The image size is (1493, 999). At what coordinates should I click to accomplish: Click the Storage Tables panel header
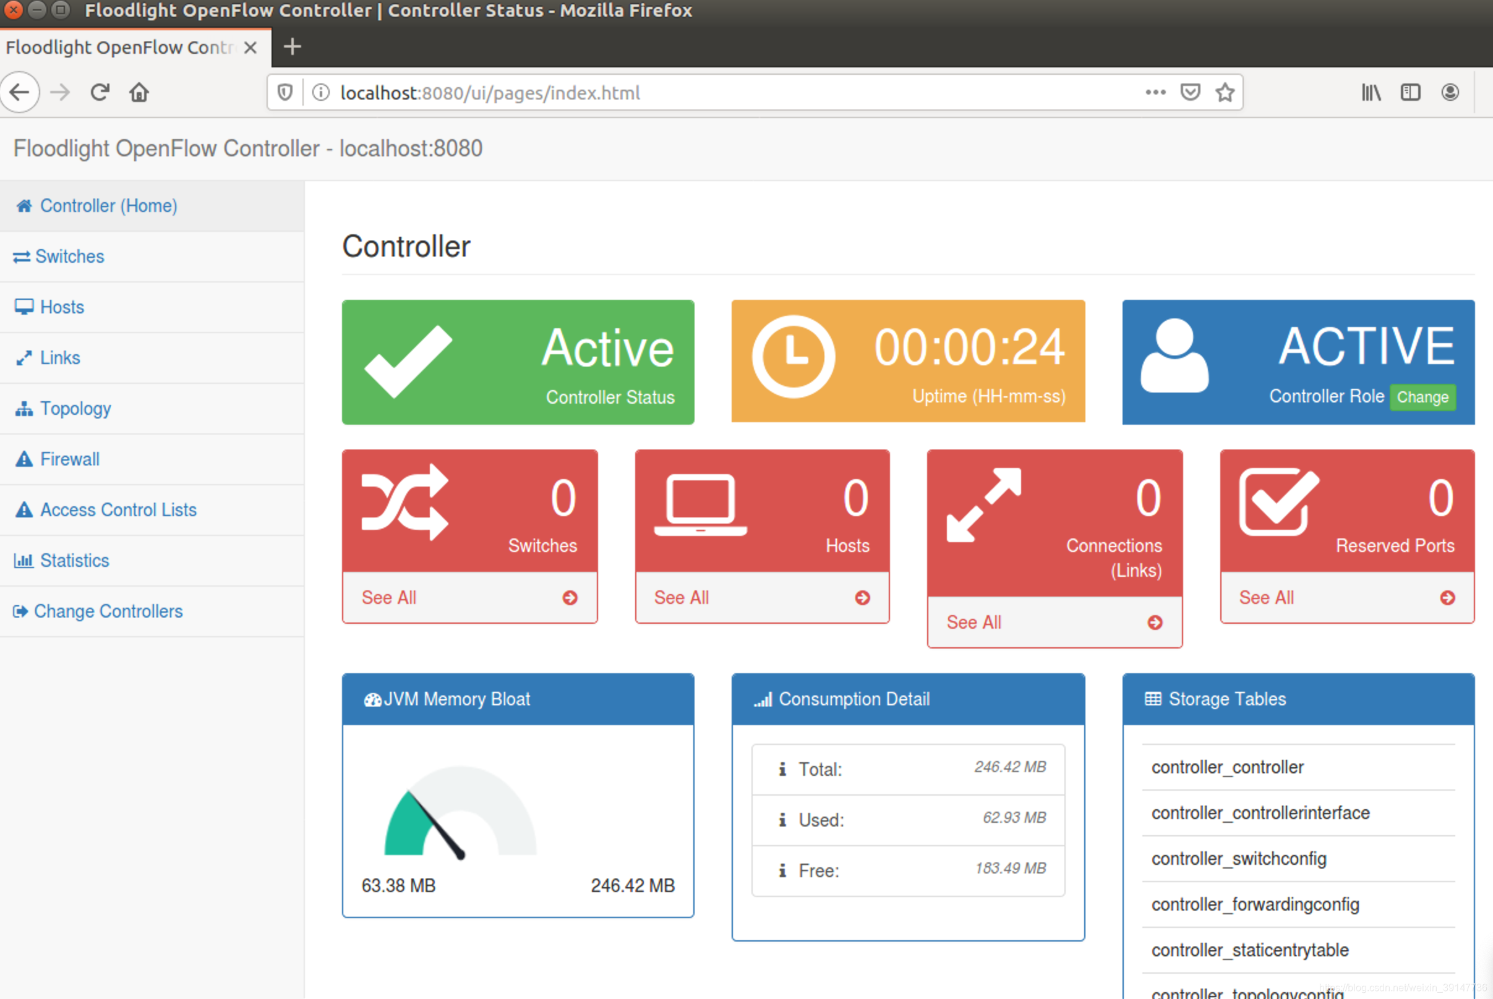1299,700
